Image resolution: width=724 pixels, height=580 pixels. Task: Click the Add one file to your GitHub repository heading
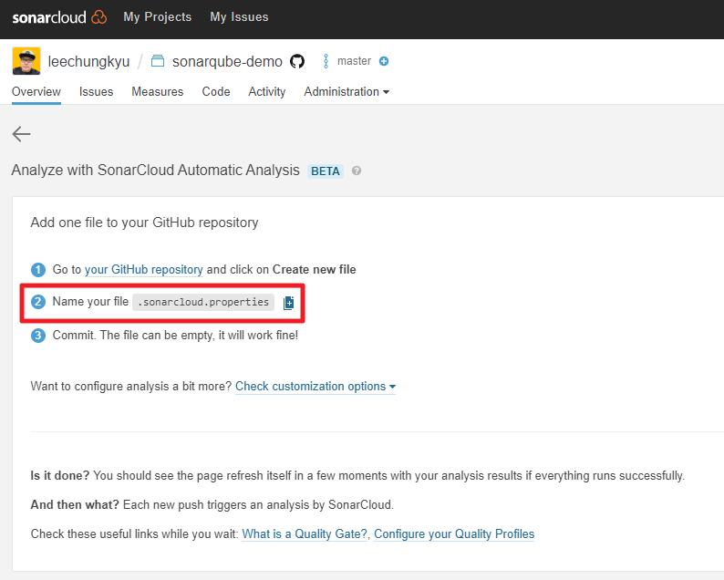[x=144, y=223]
